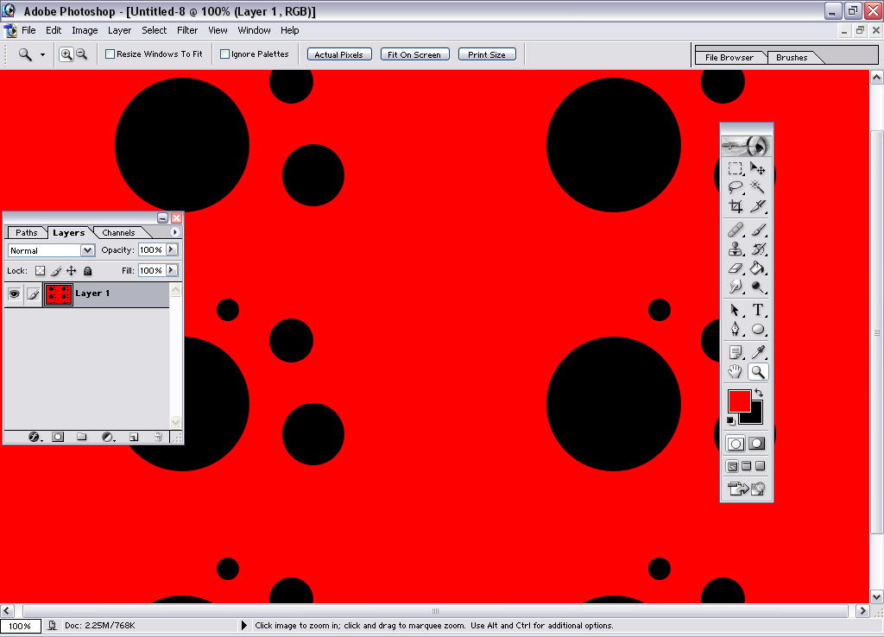Add a layer style in Layers palette

35,437
